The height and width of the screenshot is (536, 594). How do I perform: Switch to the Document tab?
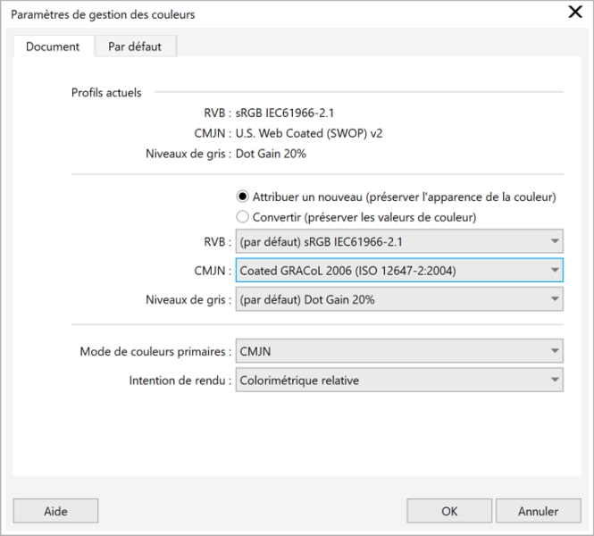click(53, 46)
